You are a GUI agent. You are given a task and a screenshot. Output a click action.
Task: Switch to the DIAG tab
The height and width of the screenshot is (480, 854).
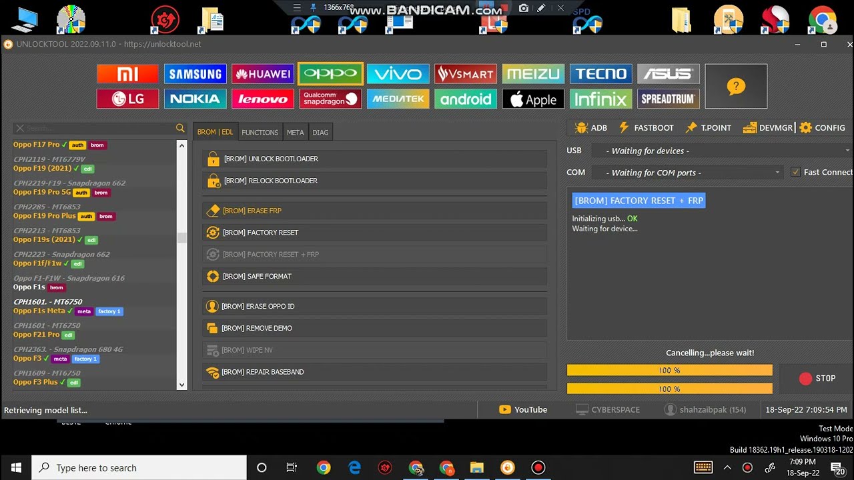320,132
